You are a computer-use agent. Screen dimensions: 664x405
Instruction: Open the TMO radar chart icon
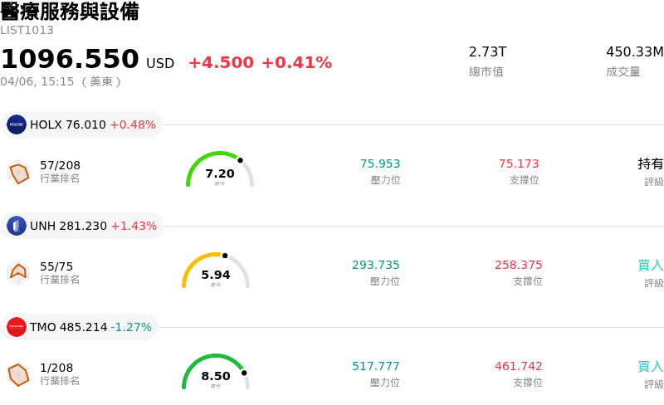pyautogui.click(x=18, y=375)
